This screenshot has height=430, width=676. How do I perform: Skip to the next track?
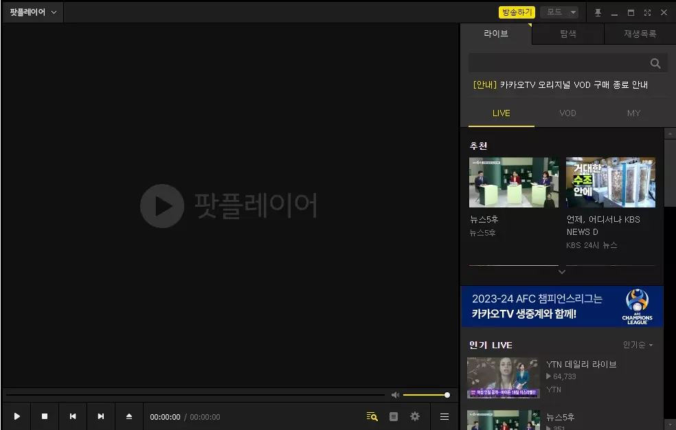[x=100, y=416]
